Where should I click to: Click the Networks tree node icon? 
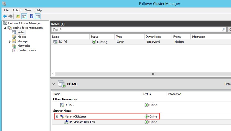[14, 46]
